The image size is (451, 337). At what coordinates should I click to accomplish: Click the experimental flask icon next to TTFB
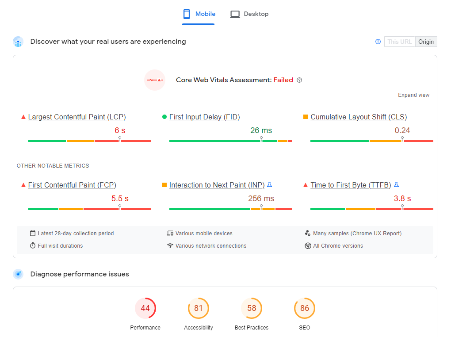click(x=397, y=185)
